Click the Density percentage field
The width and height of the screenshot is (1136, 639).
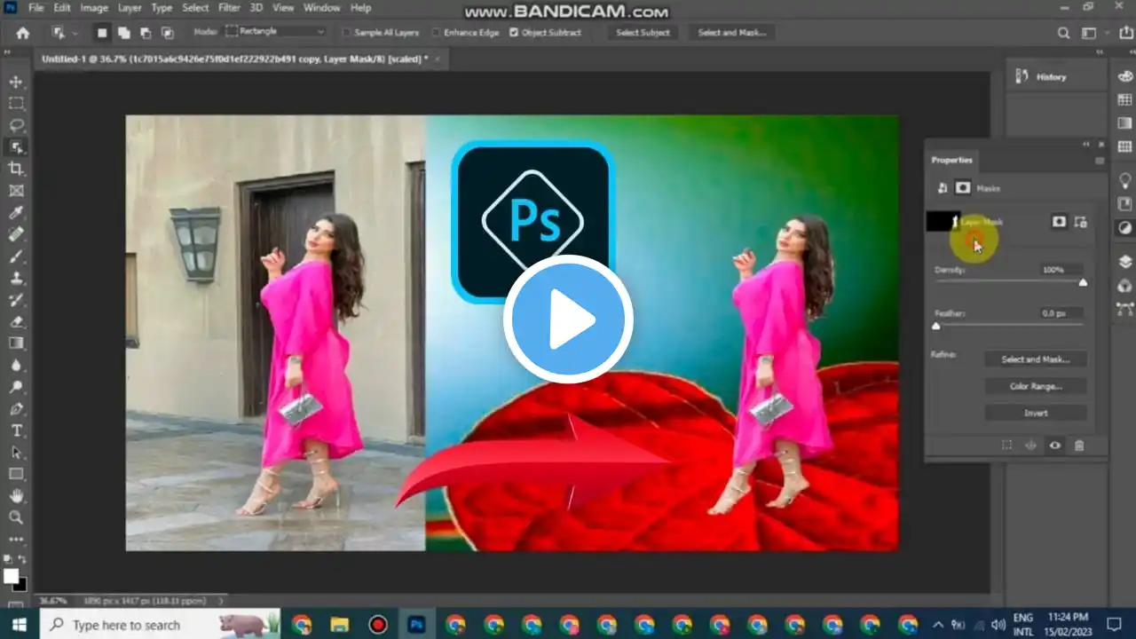(1061, 269)
